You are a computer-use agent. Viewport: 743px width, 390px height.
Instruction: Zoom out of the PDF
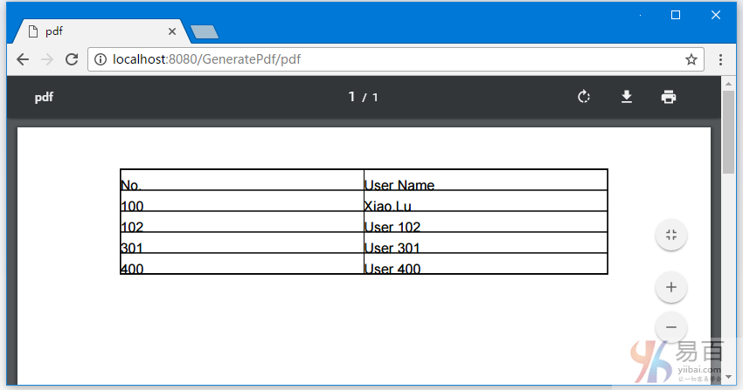click(671, 327)
